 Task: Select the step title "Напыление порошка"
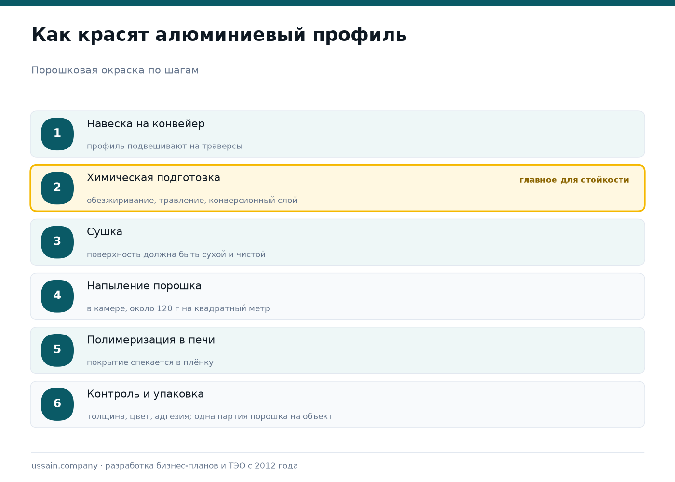click(x=144, y=286)
